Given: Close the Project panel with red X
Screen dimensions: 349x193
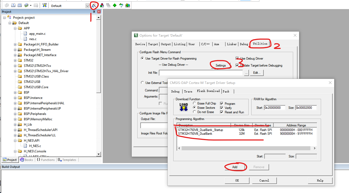Looking at the screenshot, I should pyautogui.click(x=99, y=12).
